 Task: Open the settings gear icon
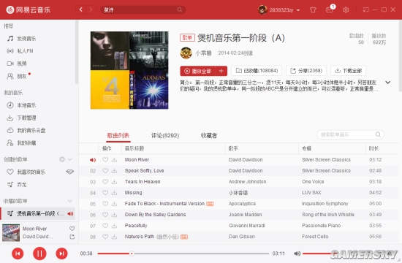(346, 10)
